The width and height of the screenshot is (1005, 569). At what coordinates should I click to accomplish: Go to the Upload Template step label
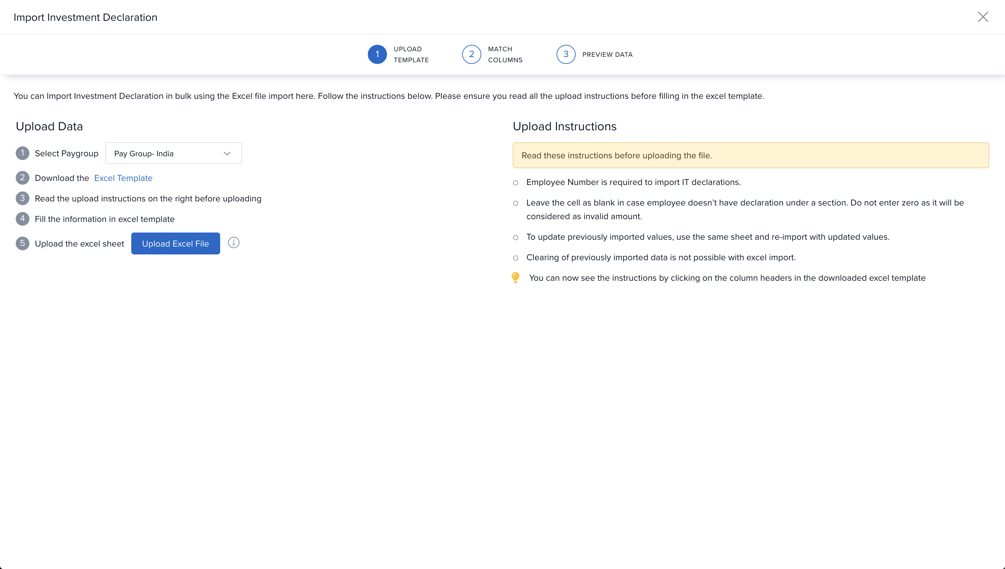click(x=411, y=54)
